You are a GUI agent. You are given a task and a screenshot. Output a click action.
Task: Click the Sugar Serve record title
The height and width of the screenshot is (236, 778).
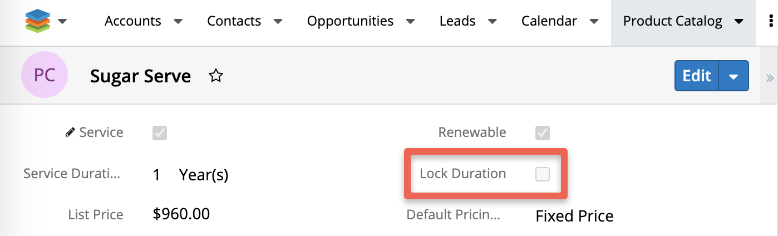point(140,76)
